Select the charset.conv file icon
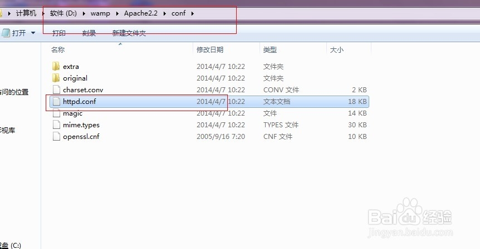 (x=56, y=89)
